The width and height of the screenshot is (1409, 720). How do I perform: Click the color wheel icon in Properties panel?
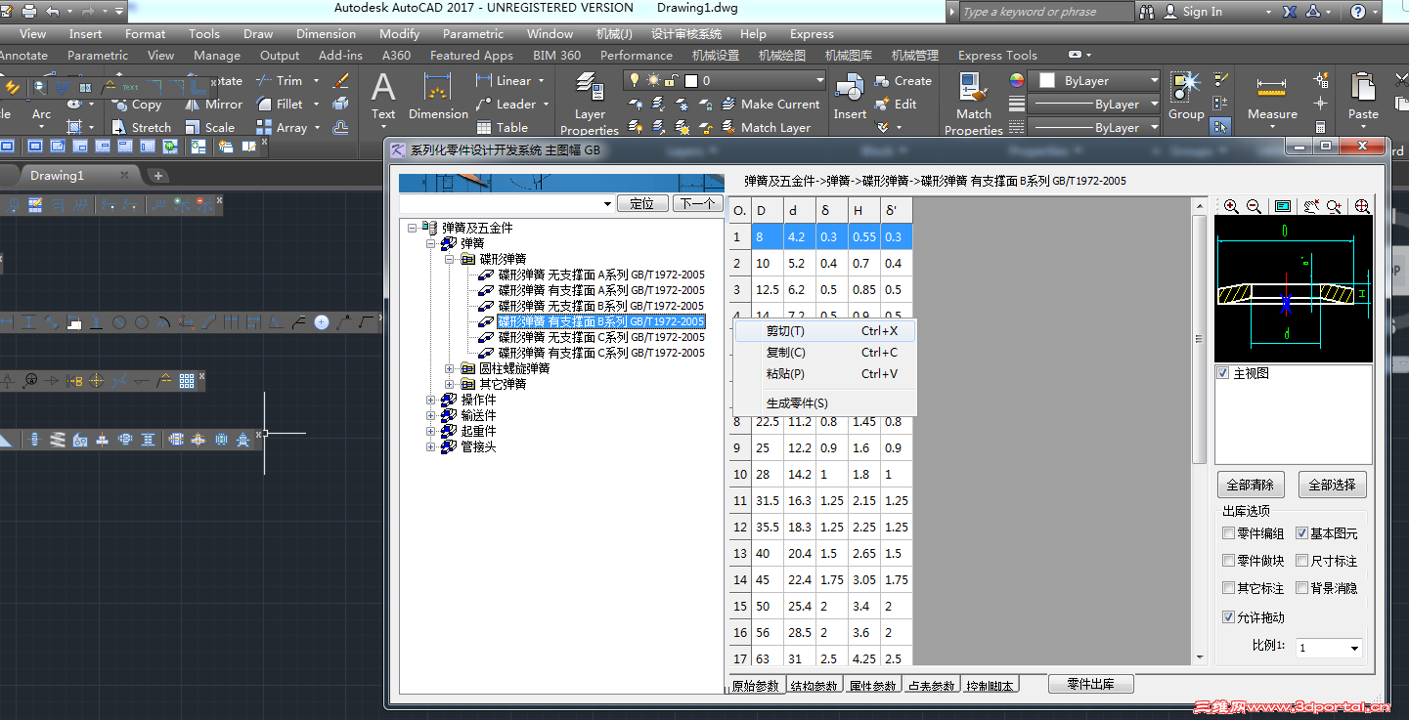[1017, 80]
